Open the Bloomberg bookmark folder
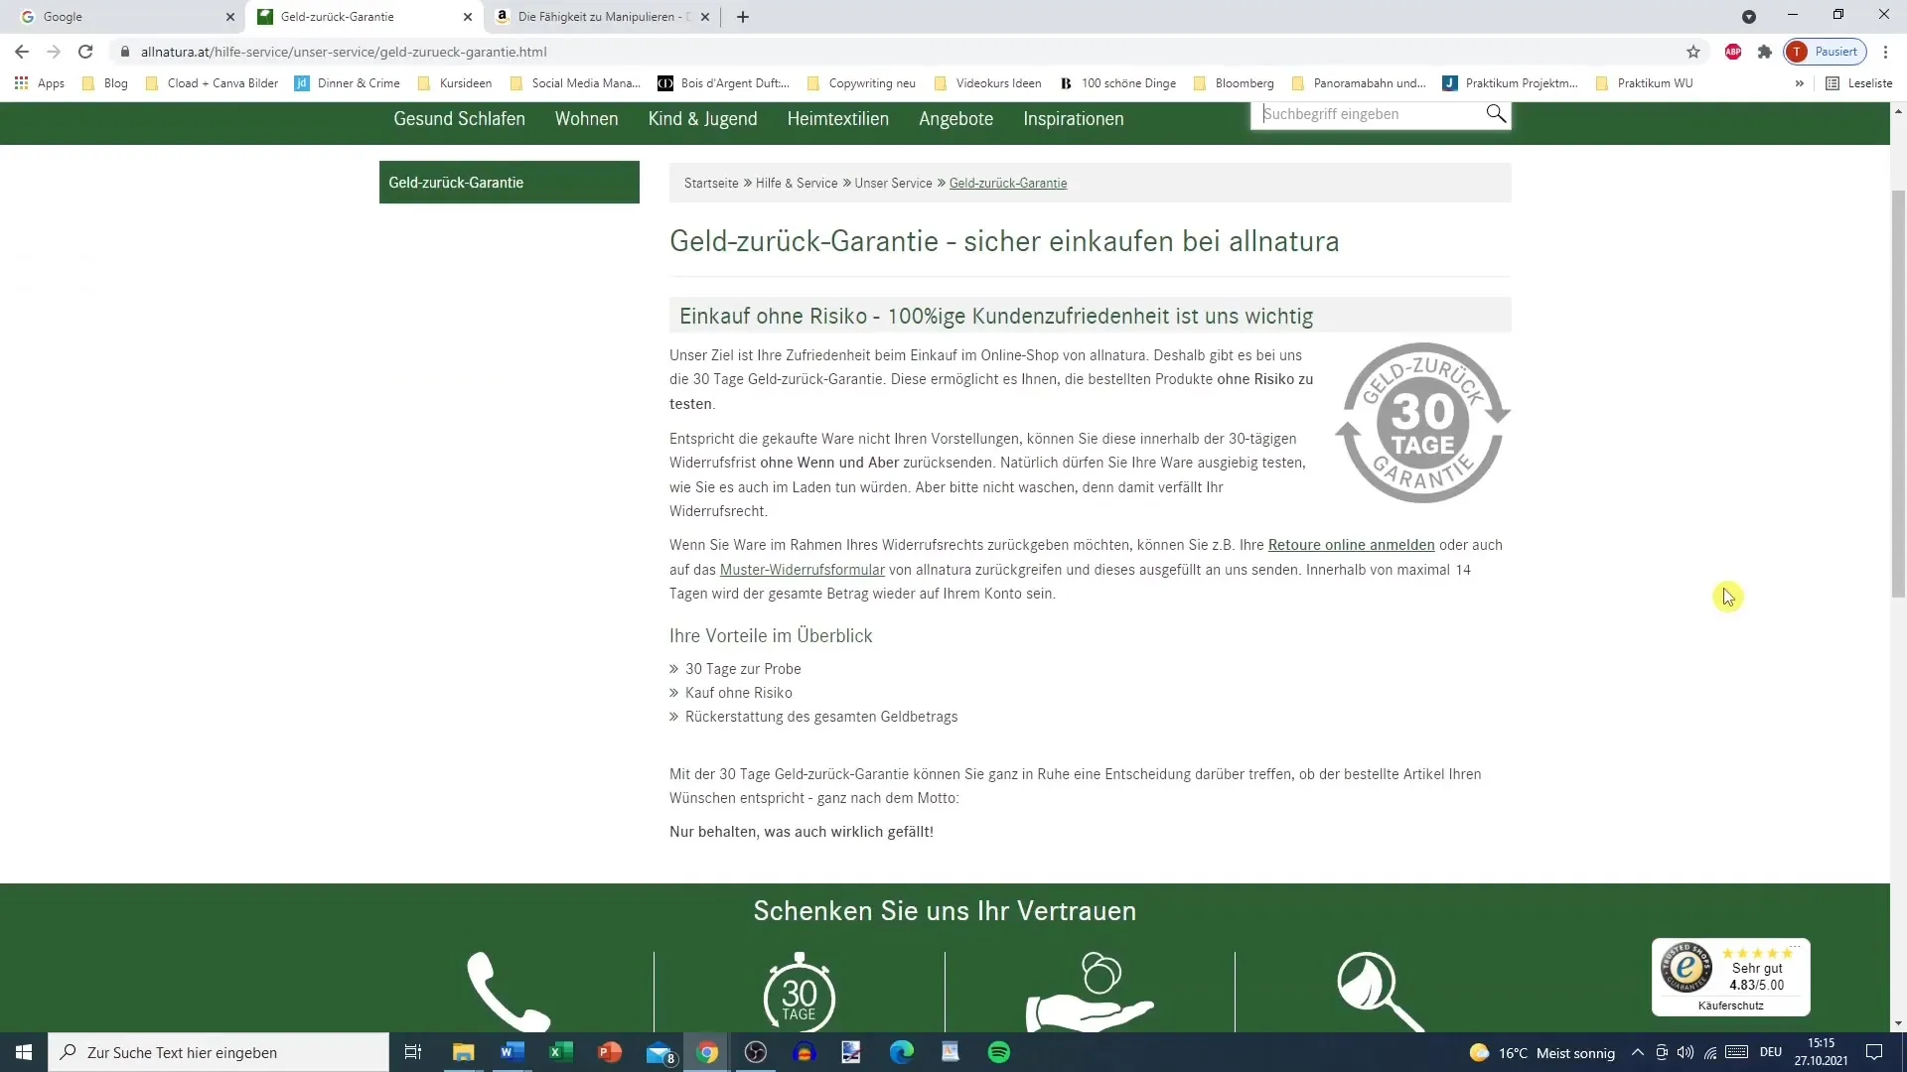This screenshot has height=1072, width=1907. coord(1234,83)
